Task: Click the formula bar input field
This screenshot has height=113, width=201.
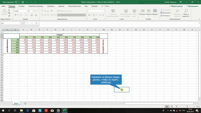Action: click(x=119, y=24)
